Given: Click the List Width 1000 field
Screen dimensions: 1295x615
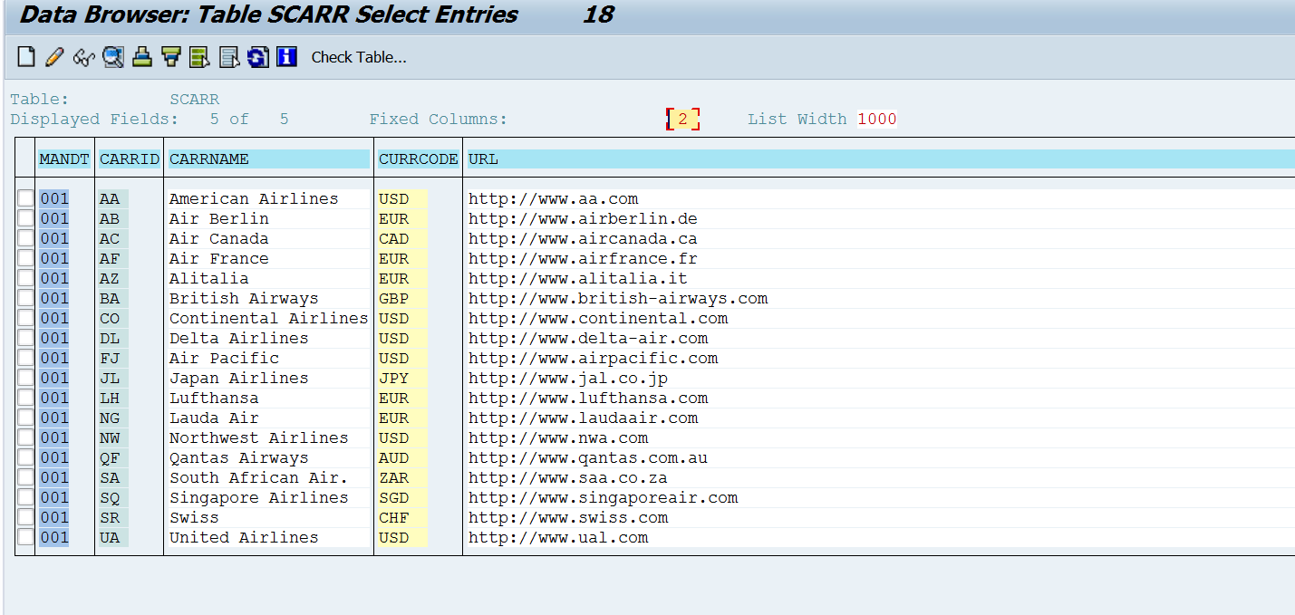Looking at the screenshot, I should coord(876,119).
